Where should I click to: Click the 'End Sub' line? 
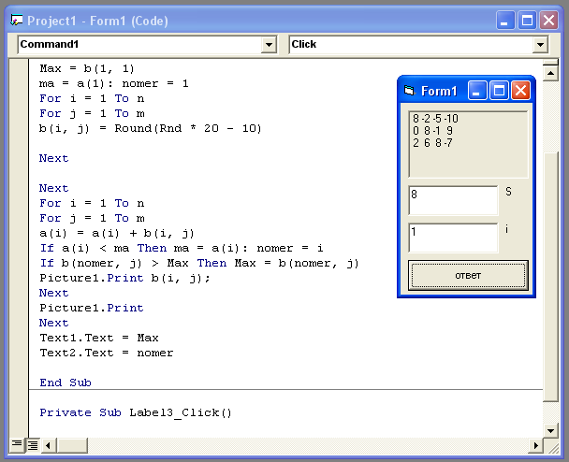66,383
